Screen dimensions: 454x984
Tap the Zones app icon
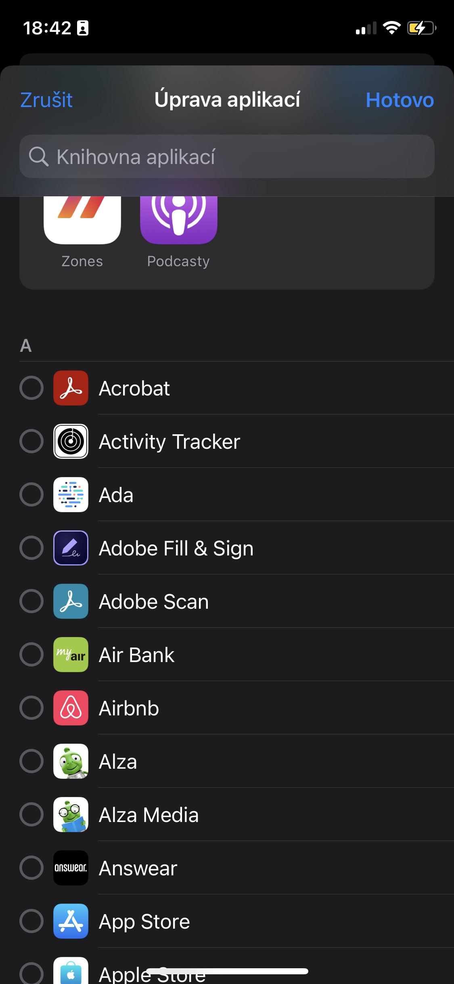(x=82, y=220)
